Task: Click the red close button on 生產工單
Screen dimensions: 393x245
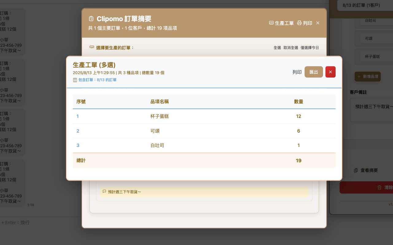Action: point(330,72)
